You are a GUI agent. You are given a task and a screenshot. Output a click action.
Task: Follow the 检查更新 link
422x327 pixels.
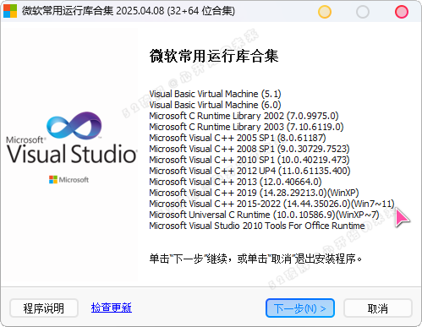click(x=112, y=308)
